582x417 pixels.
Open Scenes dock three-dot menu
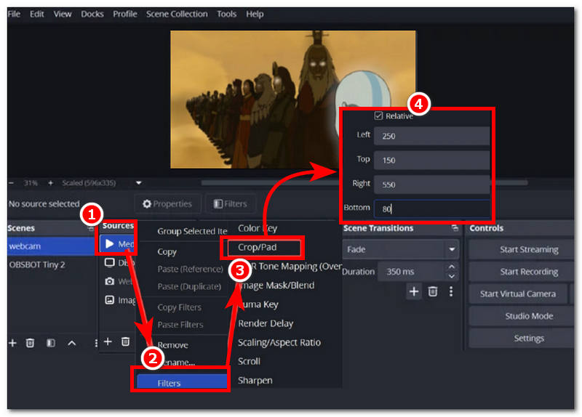coord(96,343)
